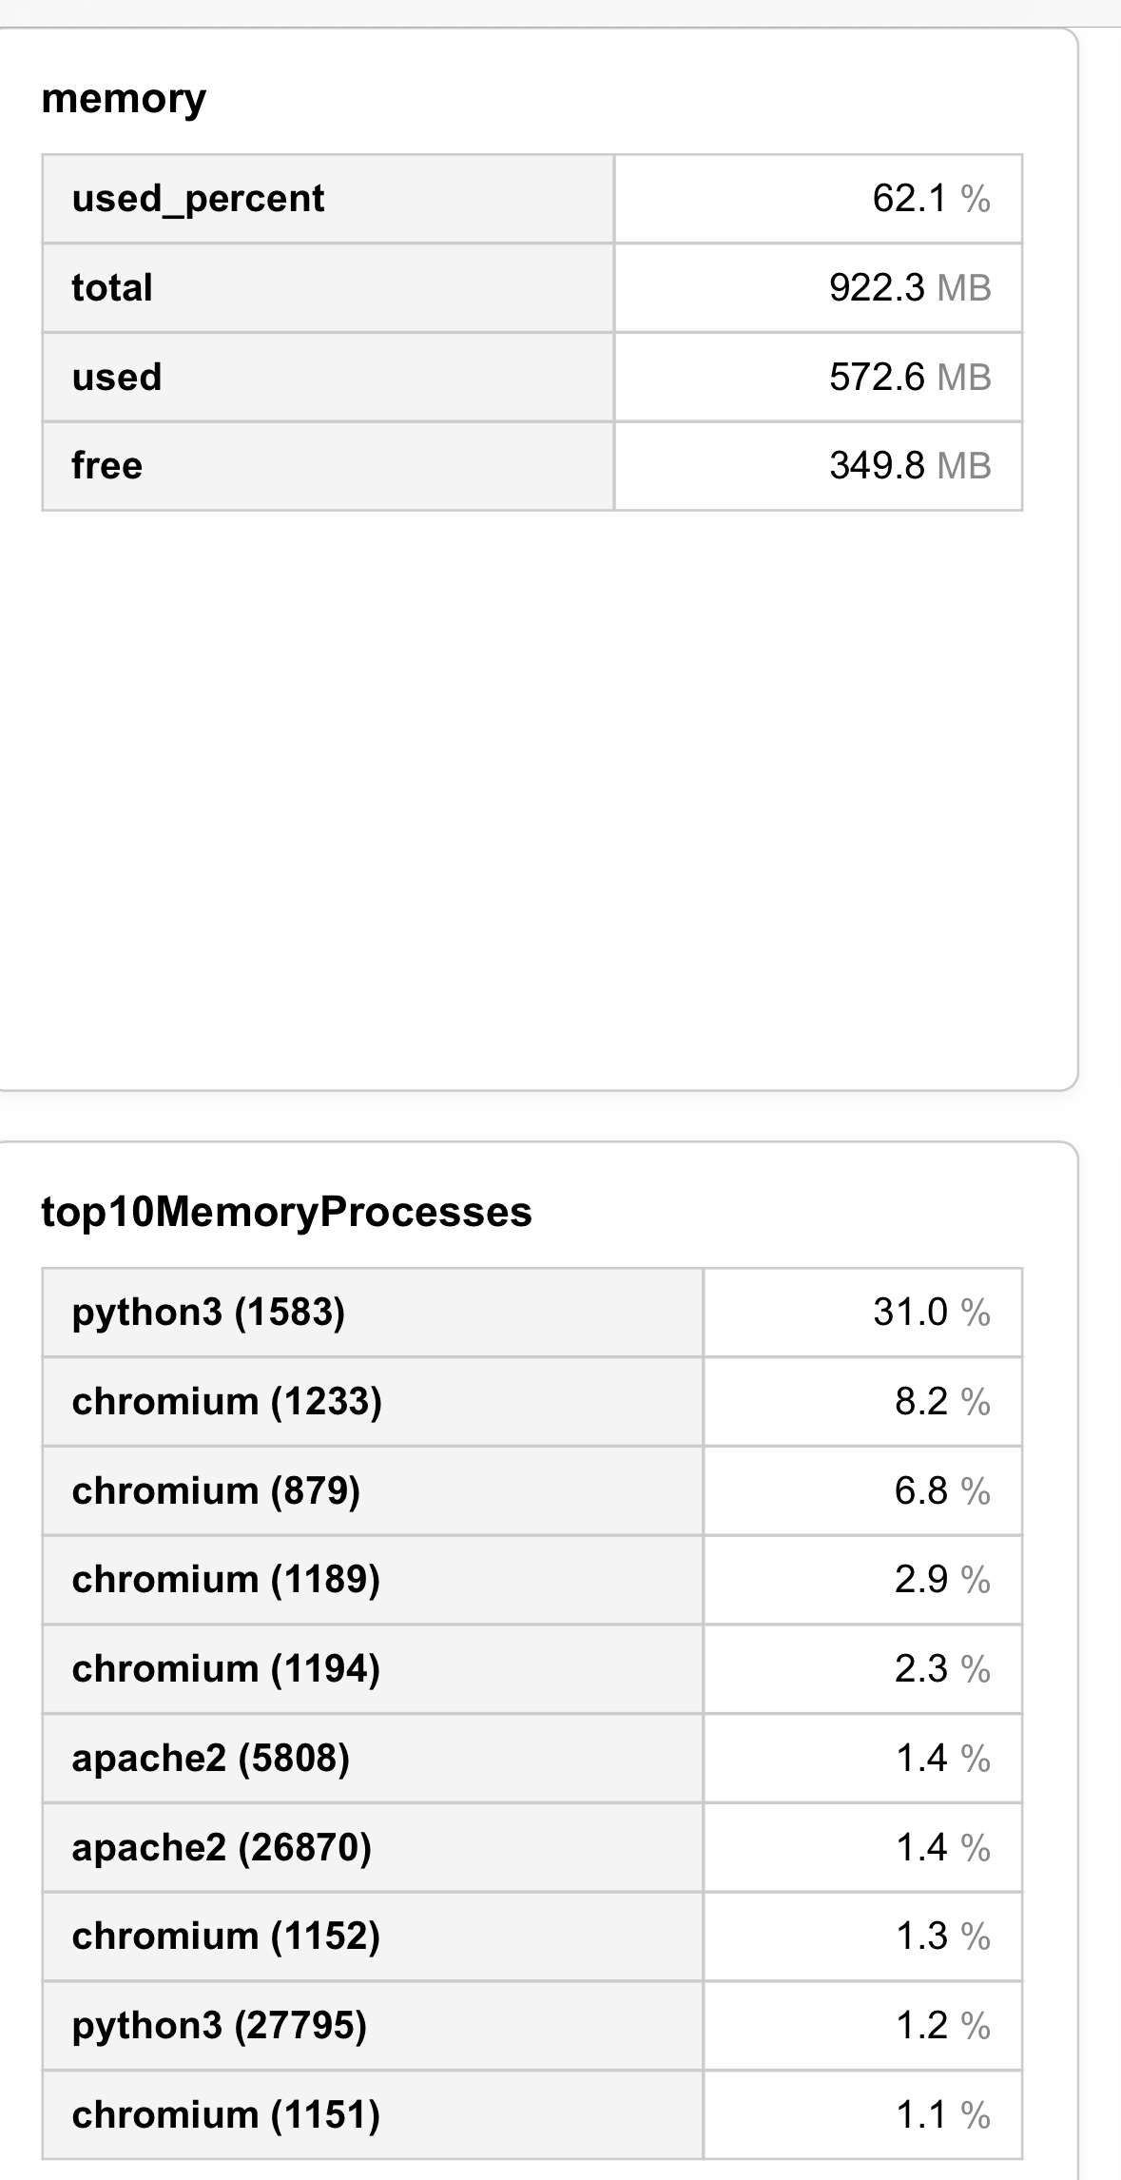Select the apache2 (5808) process row
The height and width of the screenshot is (2180, 1121).
pyautogui.click(x=210, y=1758)
